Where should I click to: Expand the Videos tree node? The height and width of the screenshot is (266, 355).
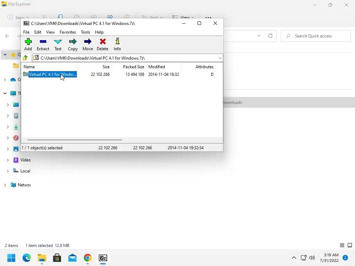point(8,160)
